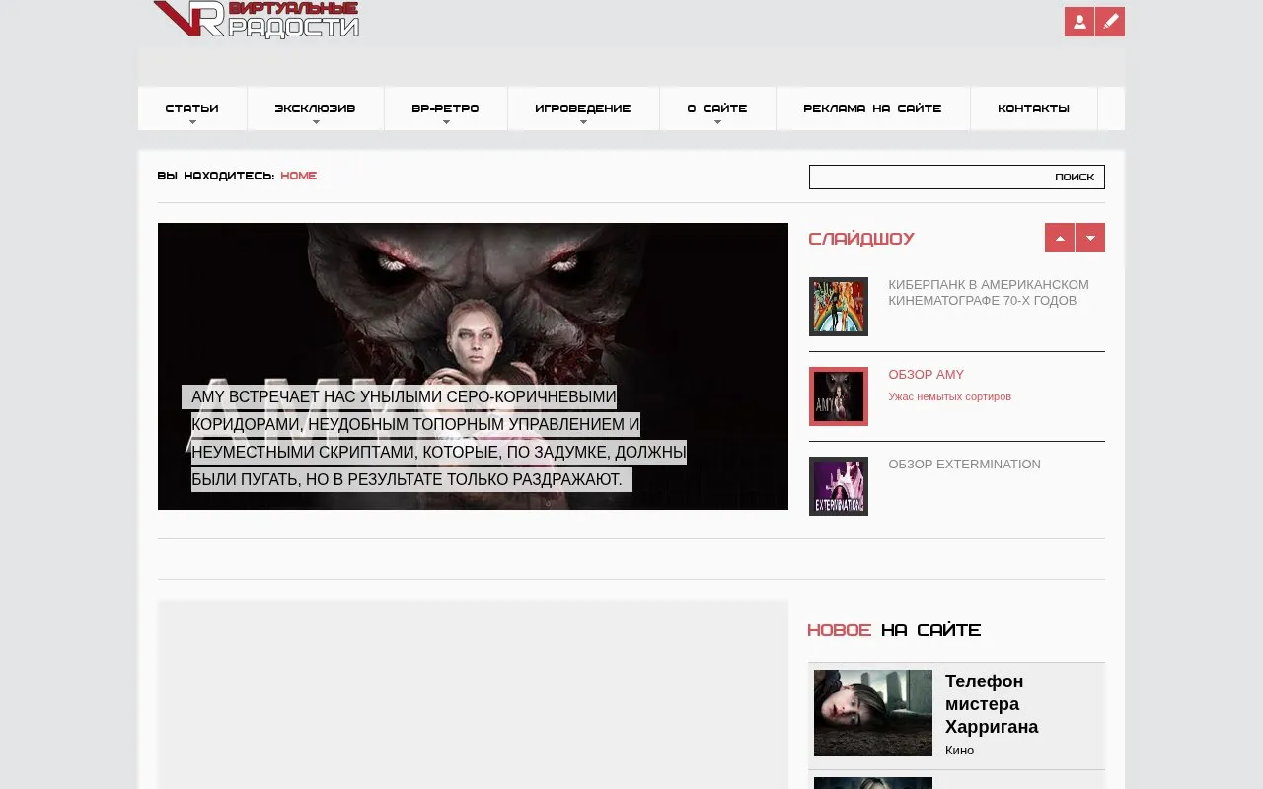Expand the Эксклюзив menu arrow
1263x789 pixels.
tap(316, 122)
